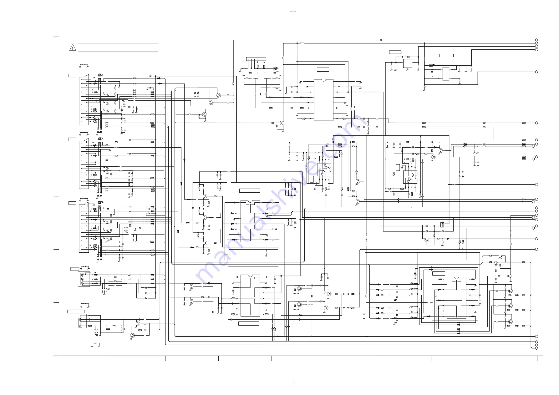This screenshot has width=559, height=395.
Task: Click the middle jack of the three-jack connector
Action: (83, 279)
